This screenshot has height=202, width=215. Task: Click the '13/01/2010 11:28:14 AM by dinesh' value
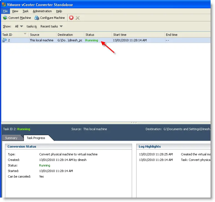[x=63, y=160]
